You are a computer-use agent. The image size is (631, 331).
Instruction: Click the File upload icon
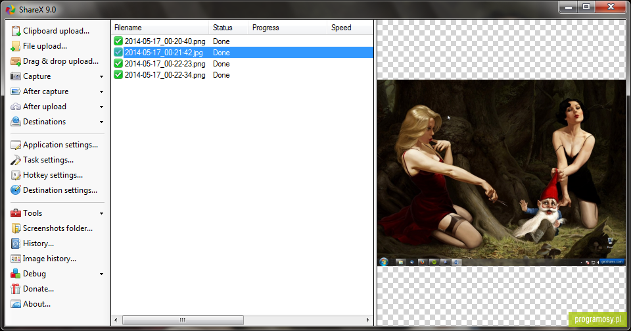pyautogui.click(x=16, y=46)
